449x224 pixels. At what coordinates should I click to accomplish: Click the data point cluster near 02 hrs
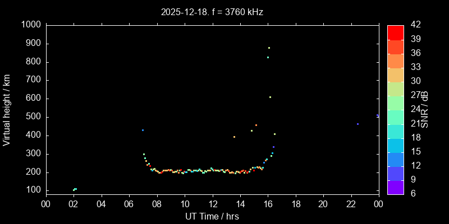75,189
